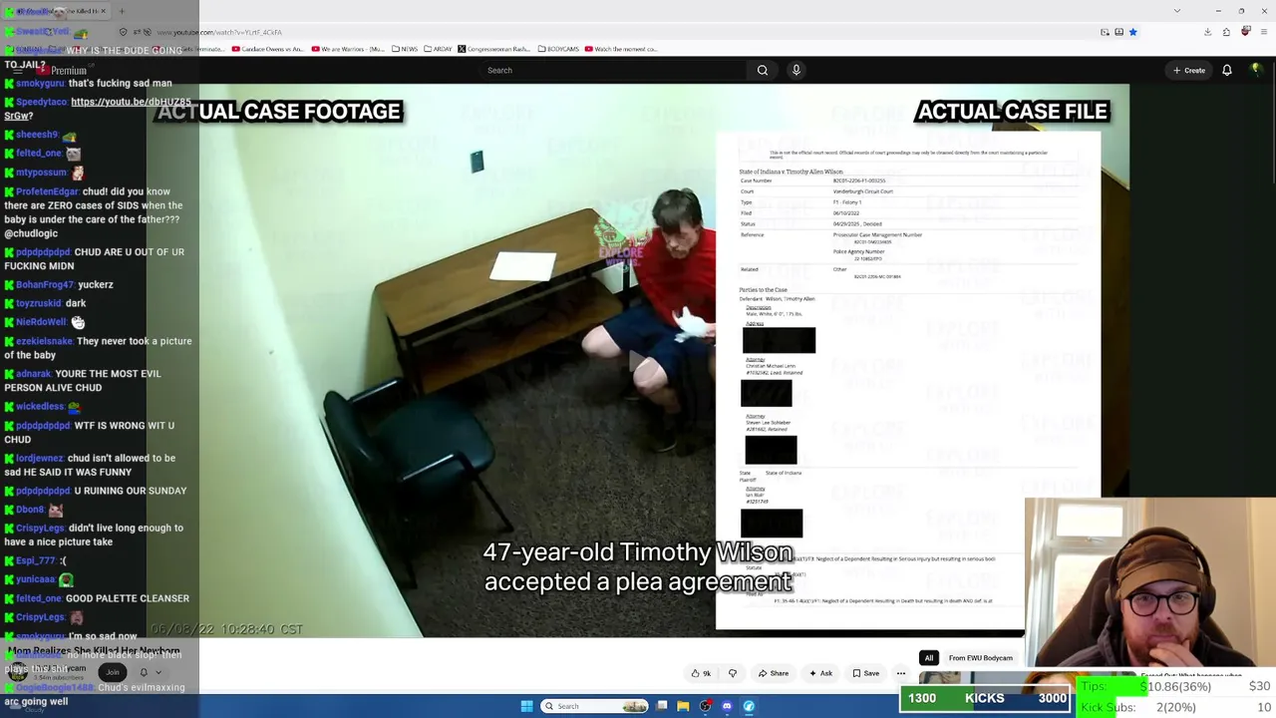Image resolution: width=1276 pixels, height=718 pixels.
Task: Click the Windows taskbar search box
Action: tap(595, 706)
